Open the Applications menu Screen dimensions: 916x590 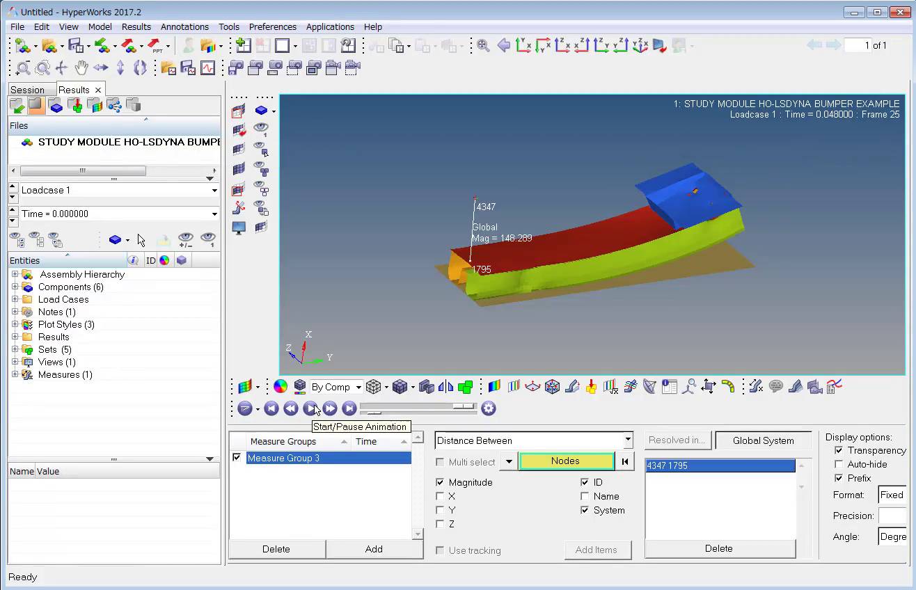[330, 26]
